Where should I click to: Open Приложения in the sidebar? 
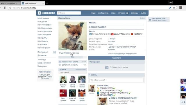pyautogui.click(x=43, y=52)
